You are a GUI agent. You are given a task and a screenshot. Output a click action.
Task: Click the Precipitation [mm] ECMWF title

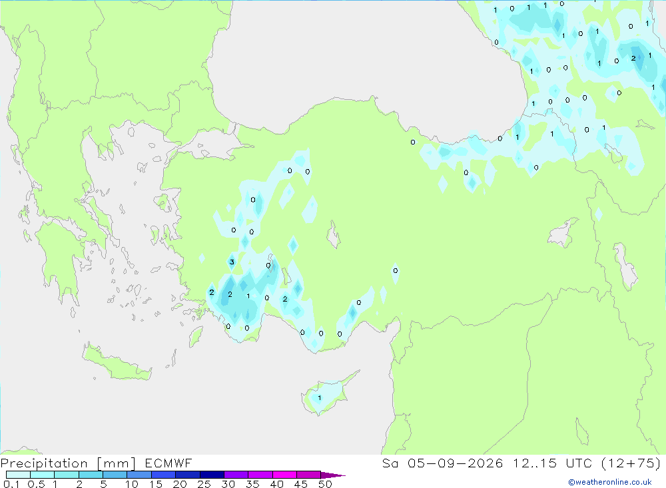pos(97,463)
